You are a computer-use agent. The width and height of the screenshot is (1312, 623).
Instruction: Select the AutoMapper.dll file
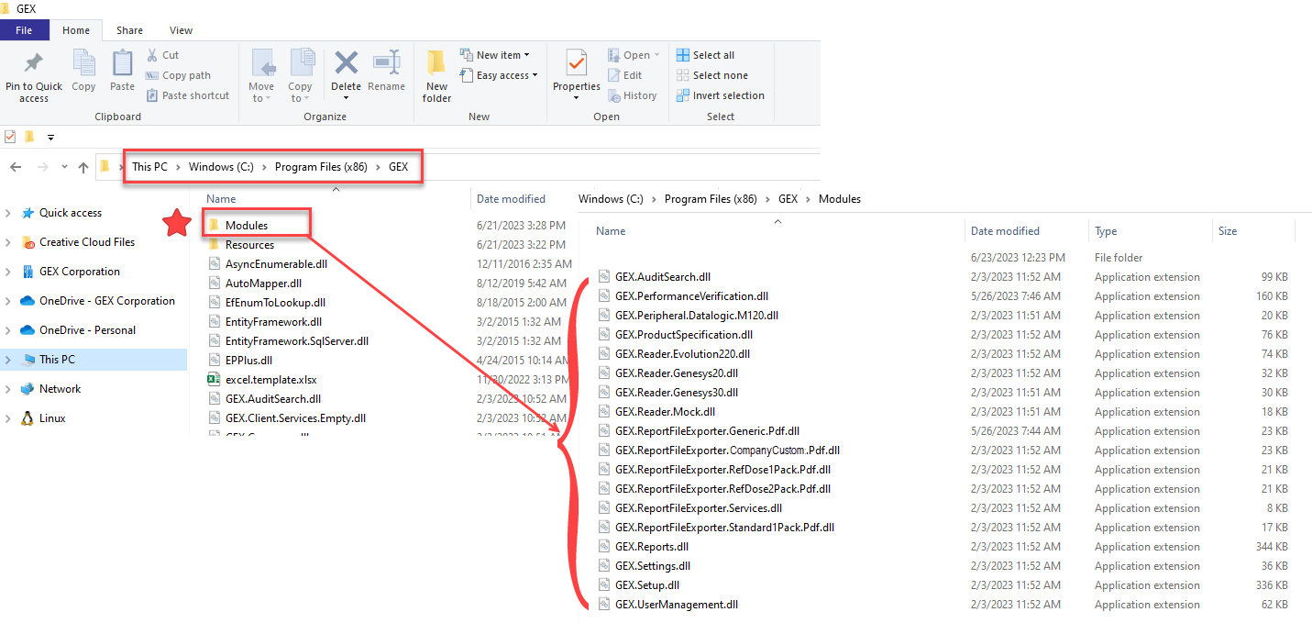263,284
